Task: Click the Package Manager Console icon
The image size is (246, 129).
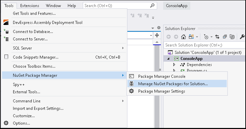Action: (x=131, y=76)
